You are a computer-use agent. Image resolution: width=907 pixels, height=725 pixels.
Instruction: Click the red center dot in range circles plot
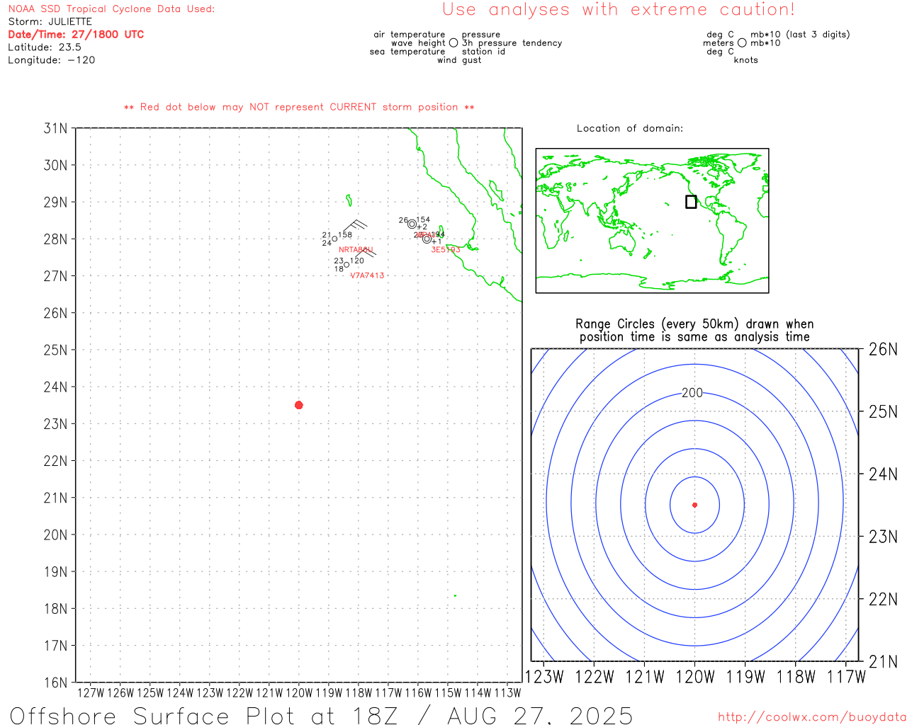pyautogui.click(x=694, y=505)
